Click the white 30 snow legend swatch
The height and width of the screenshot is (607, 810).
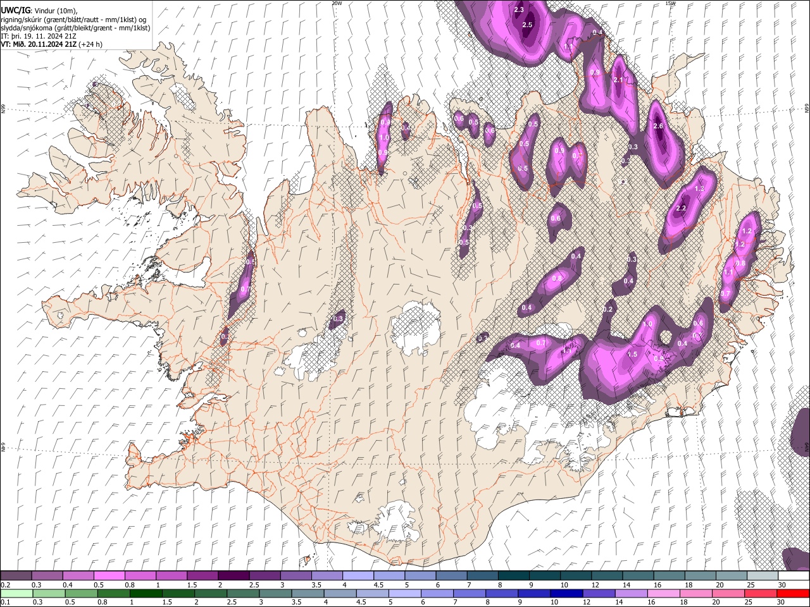tap(793, 576)
